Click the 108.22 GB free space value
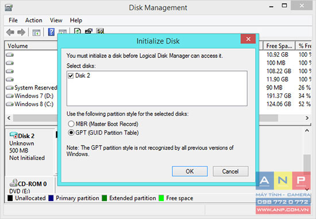Screen dimensions: 316x219 coord(279,71)
